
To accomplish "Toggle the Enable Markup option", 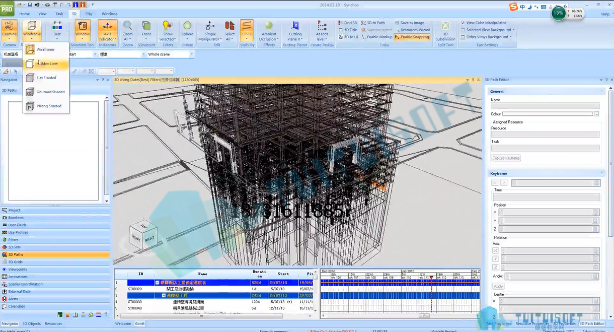I will (x=376, y=37).
